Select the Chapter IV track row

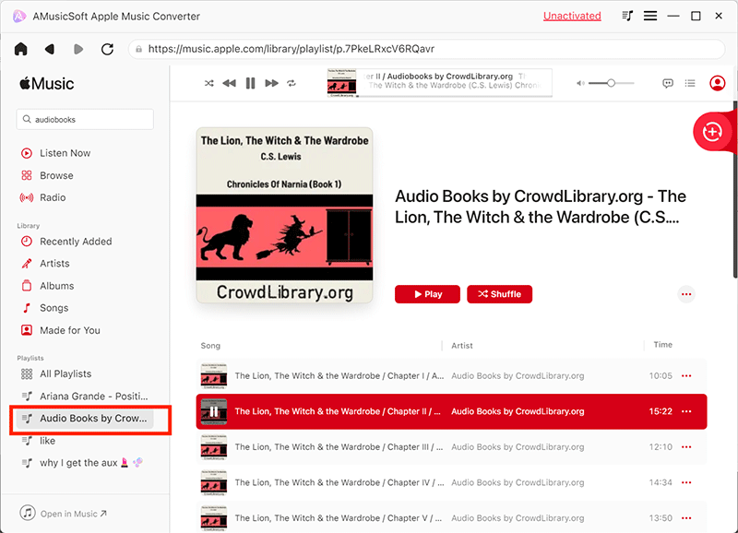451,482
